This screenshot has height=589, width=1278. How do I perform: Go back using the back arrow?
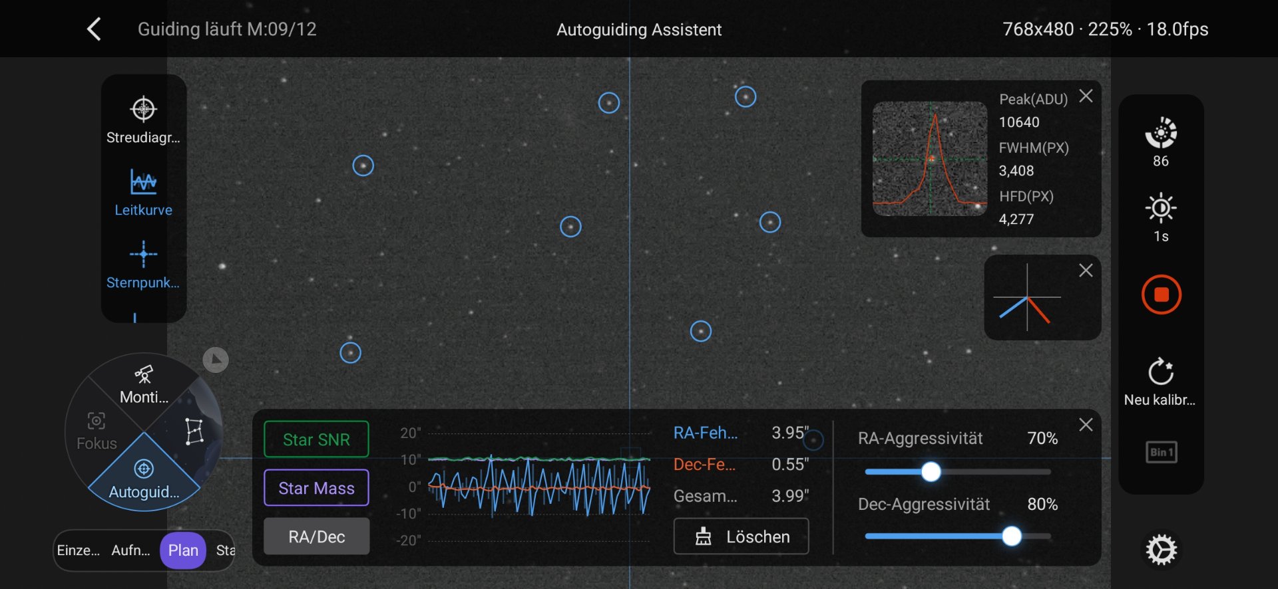click(x=94, y=29)
